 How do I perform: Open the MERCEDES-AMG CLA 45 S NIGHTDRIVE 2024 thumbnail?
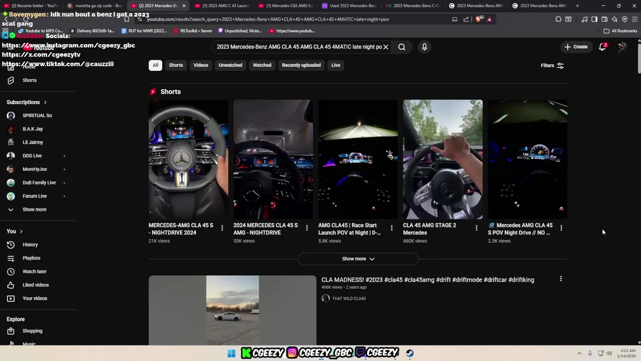[x=188, y=159]
